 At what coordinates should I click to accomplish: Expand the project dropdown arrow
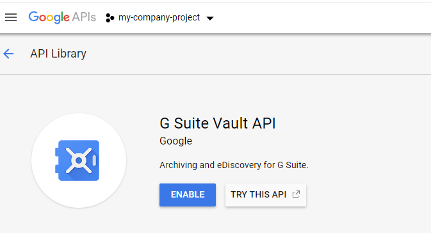(210, 19)
